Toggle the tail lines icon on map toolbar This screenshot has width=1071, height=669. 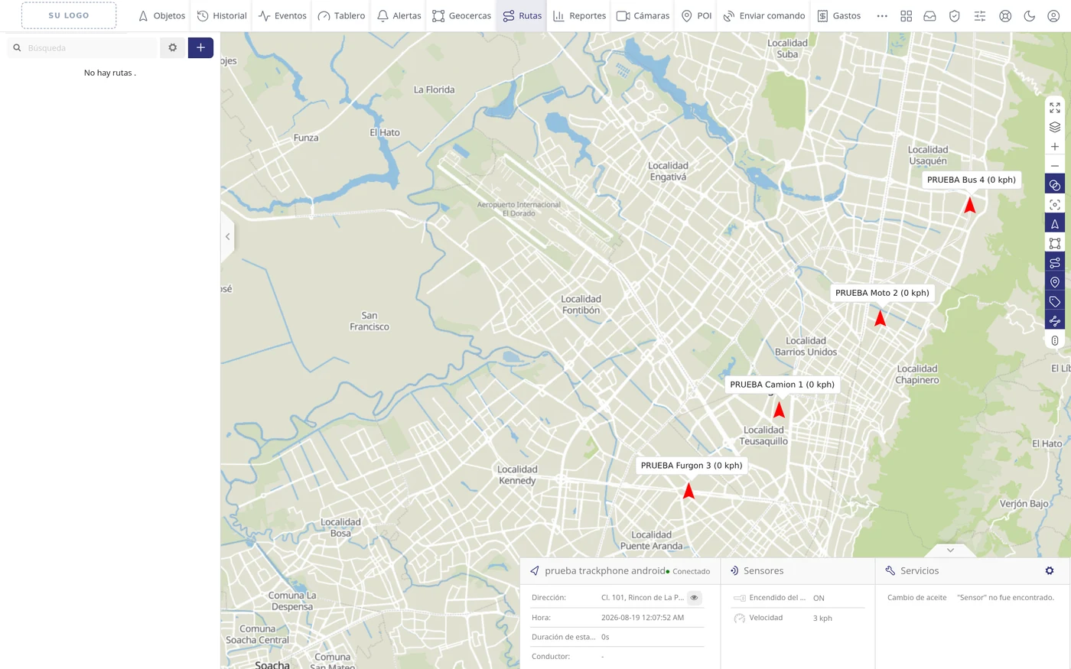(x=1055, y=321)
